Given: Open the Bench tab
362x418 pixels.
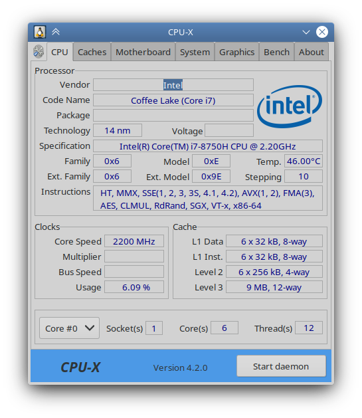Looking at the screenshot, I should click(x=276, y=52).
